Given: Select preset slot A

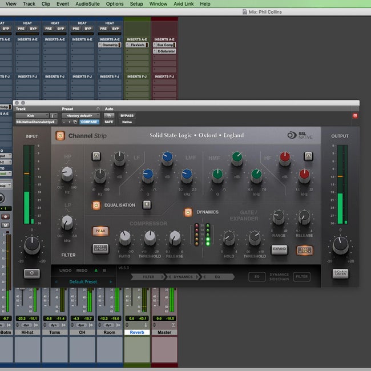Looking at the screenshot, I should [96, 271].
